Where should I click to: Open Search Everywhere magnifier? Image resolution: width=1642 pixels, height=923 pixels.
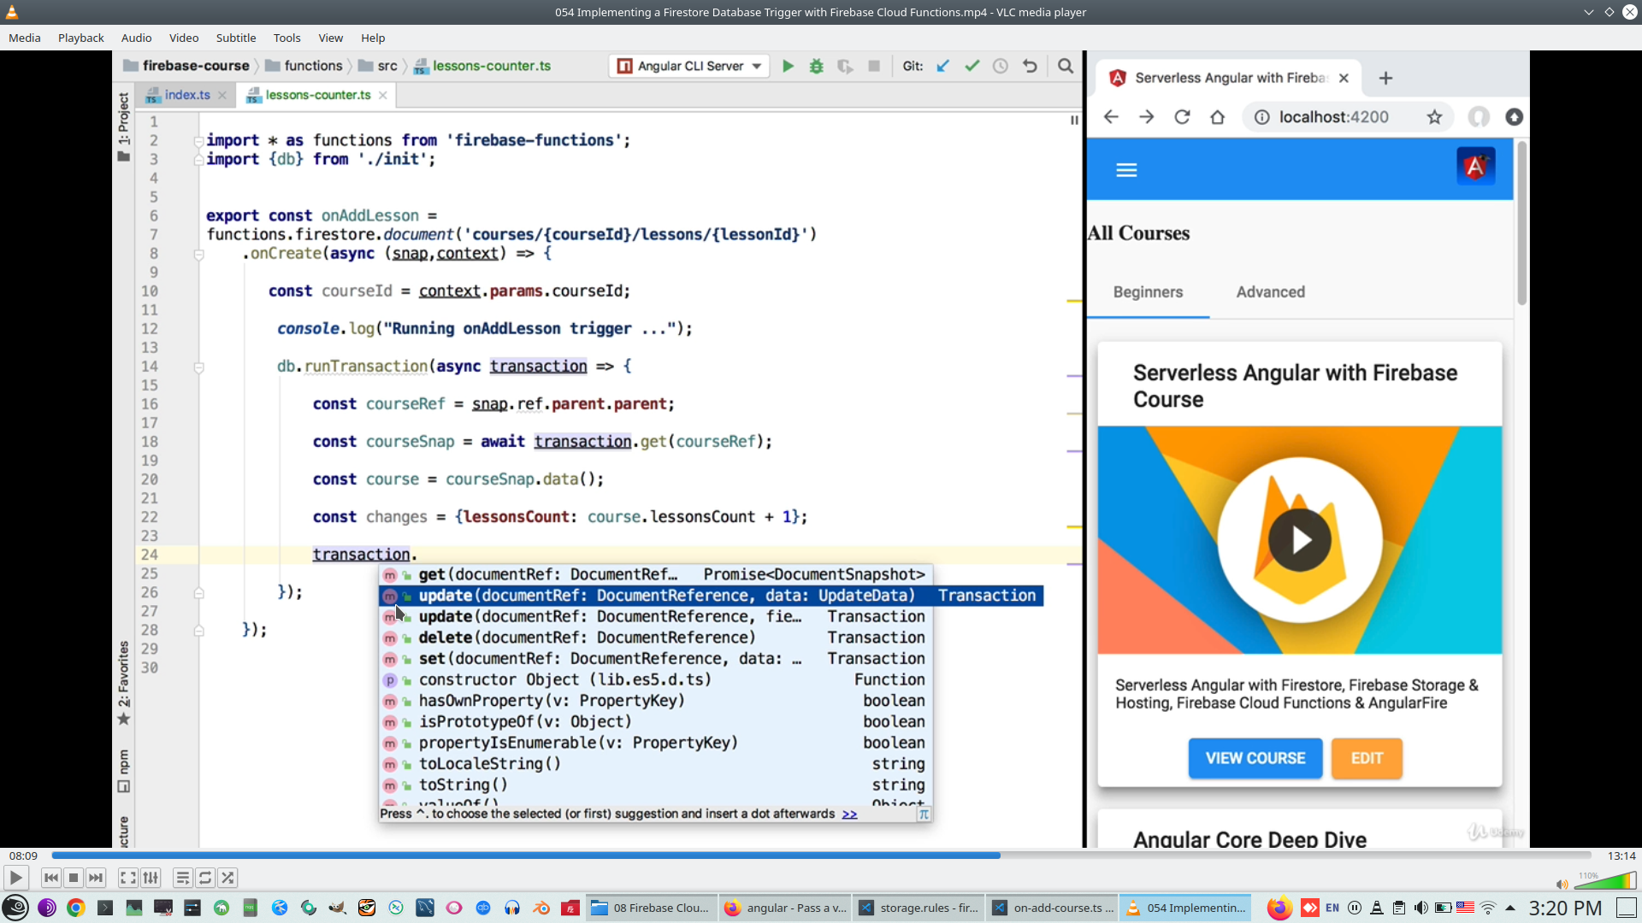pyautogui.click(x=1066, y=66)
